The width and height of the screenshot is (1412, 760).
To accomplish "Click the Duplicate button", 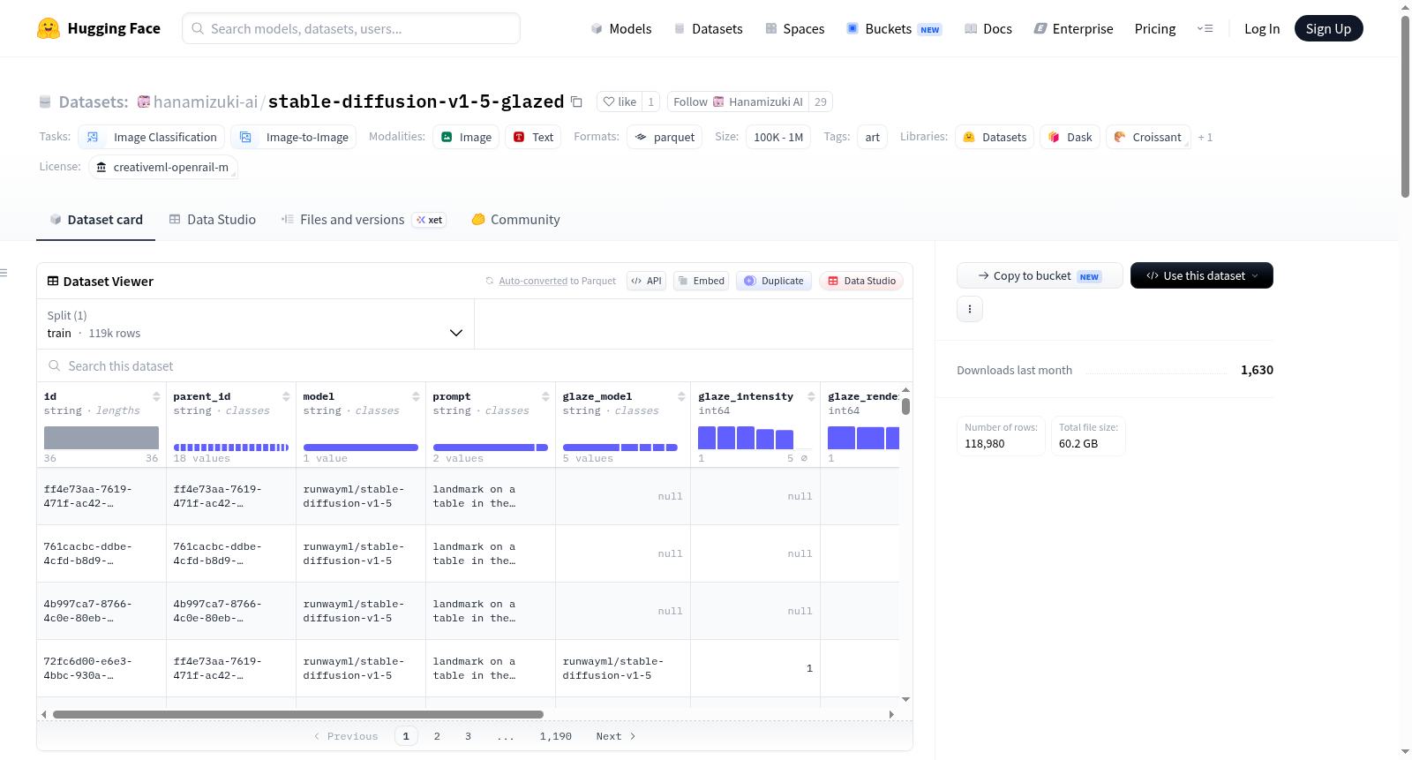I will pos(773,281).
